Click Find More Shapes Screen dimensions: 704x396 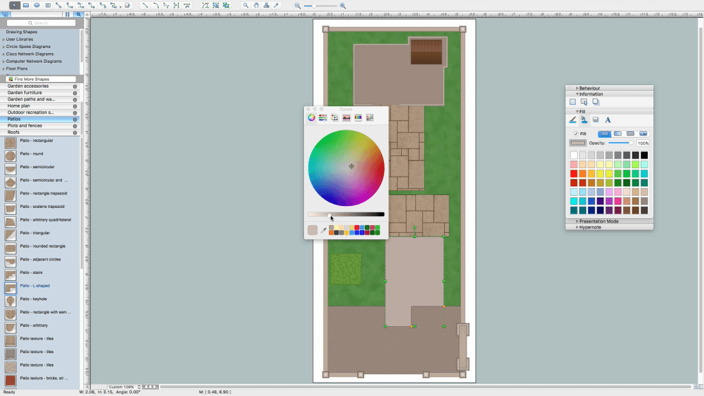tap(31, 79)
